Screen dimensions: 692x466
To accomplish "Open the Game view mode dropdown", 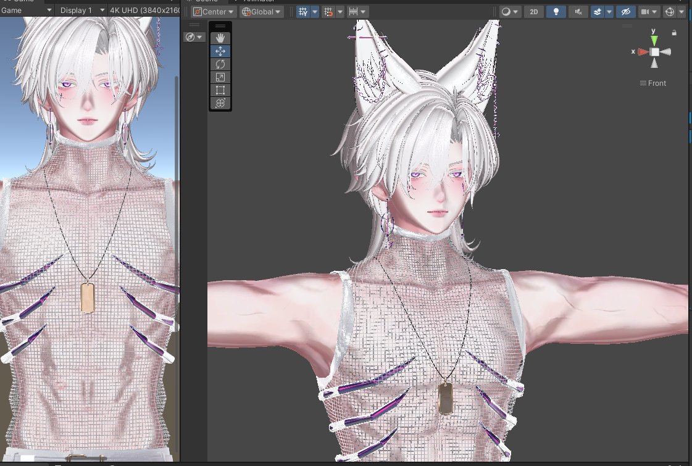I will [27, 10].
